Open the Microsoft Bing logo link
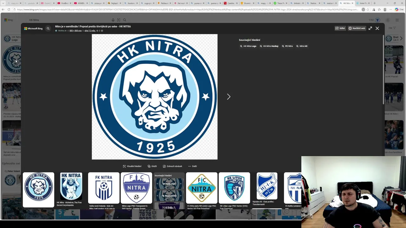 point(33,28)
